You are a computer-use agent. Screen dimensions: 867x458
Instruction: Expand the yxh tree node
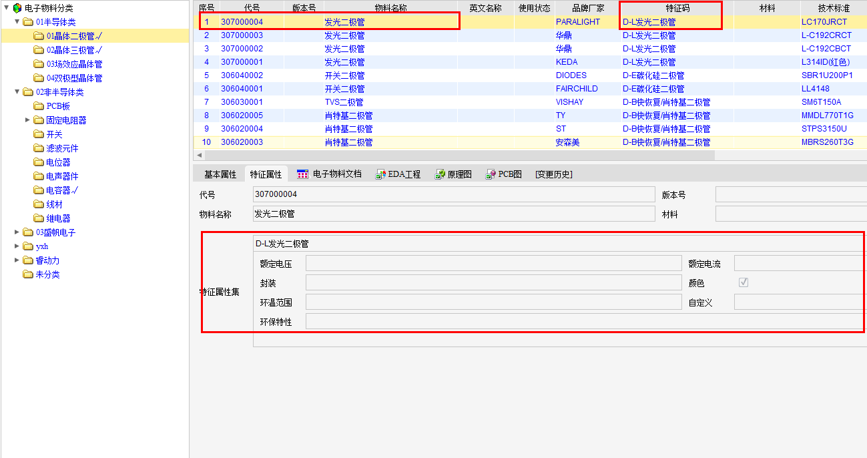(x=17, y=246)
